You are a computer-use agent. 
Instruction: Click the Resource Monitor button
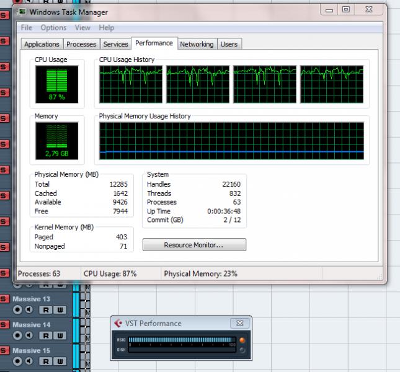[194, 245]
